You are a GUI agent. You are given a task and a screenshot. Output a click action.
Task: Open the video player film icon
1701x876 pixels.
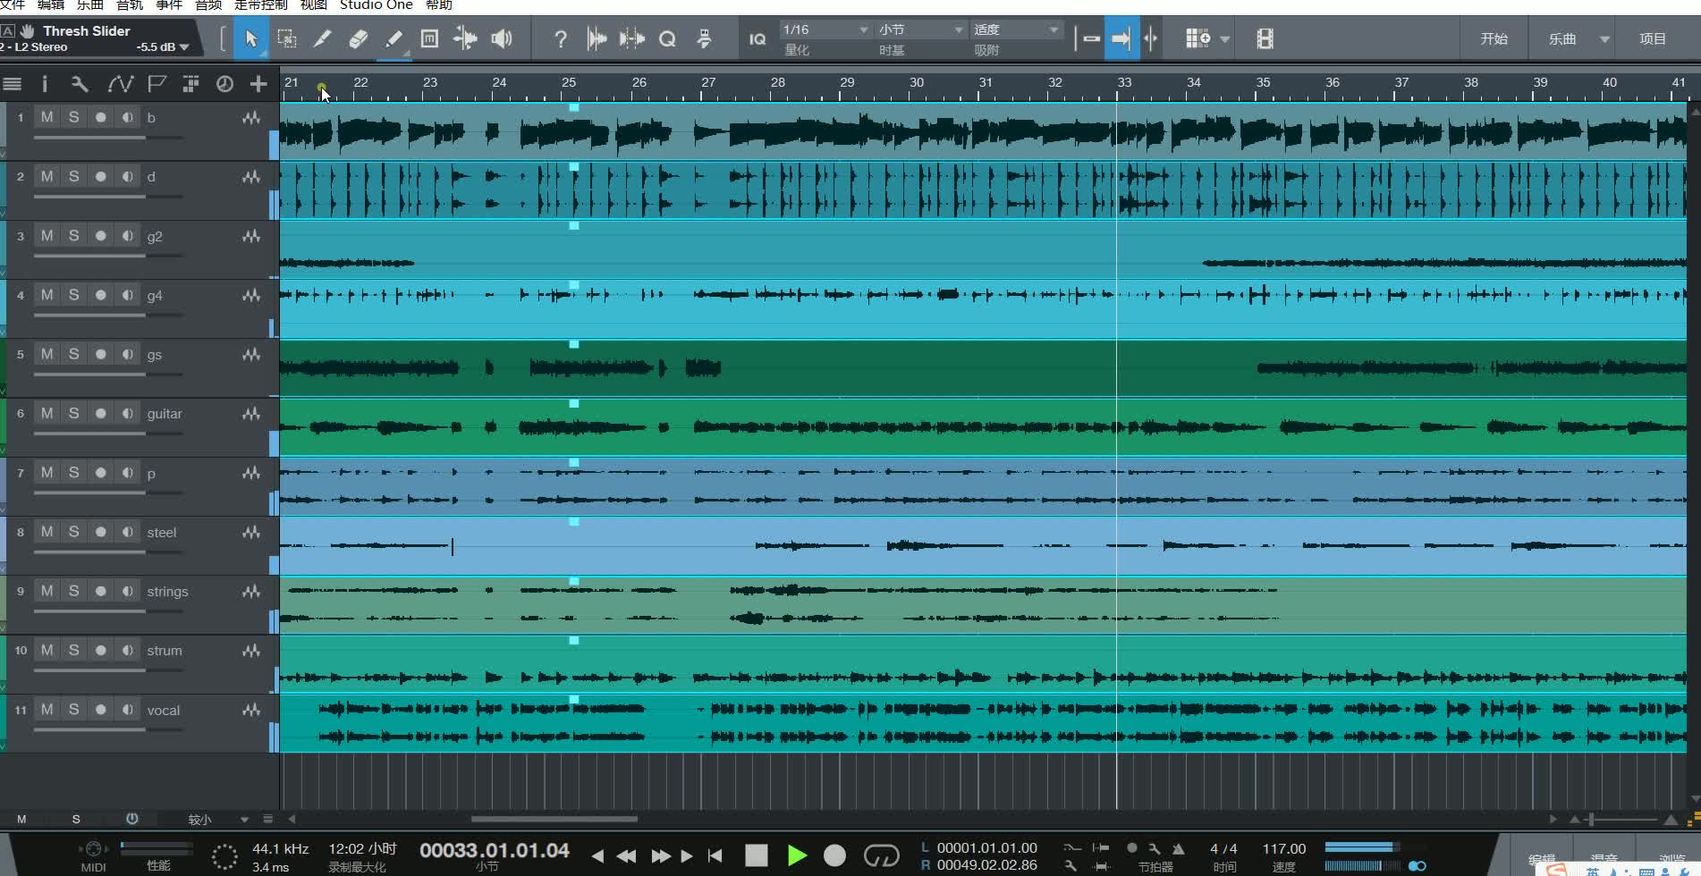click(1265, 38)
